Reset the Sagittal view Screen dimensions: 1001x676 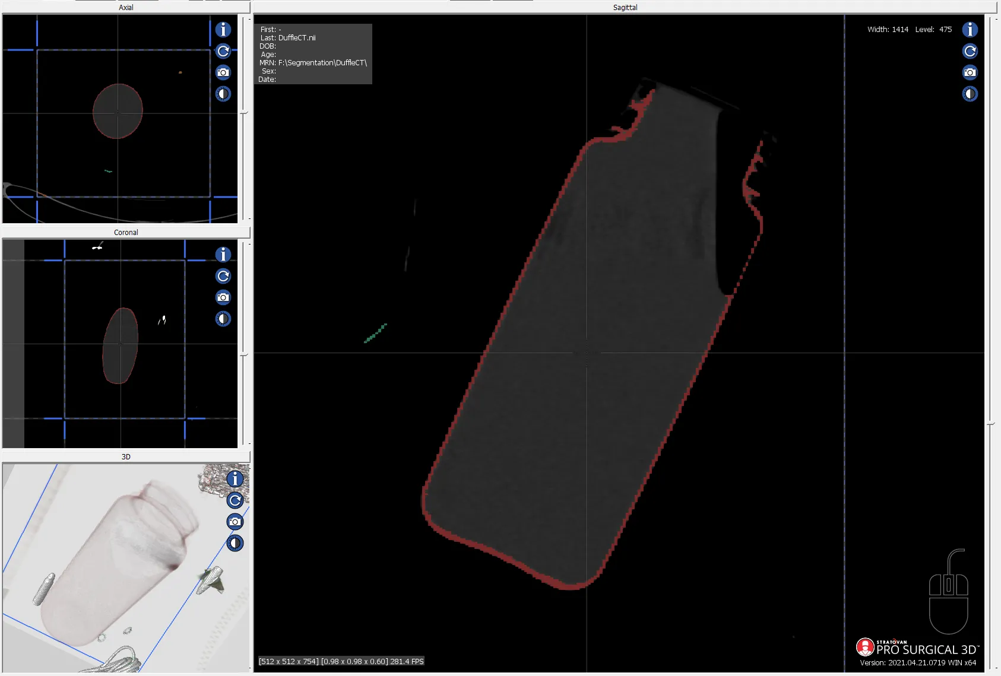[x=970, y=51]
